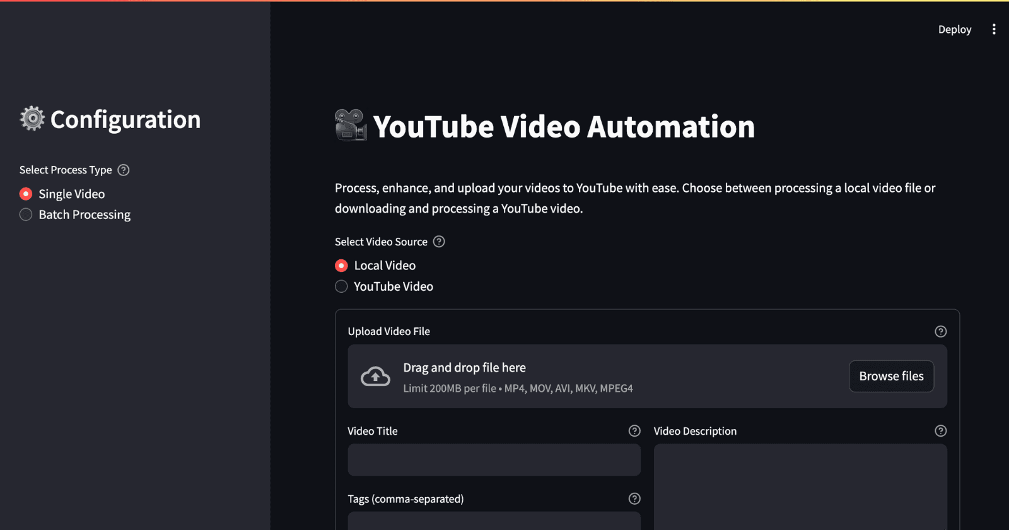Image resolution: width=1009 pixels, height=530 pixels.
Task: Click the 'Upload Video File' label
Action: coord(389,331)
